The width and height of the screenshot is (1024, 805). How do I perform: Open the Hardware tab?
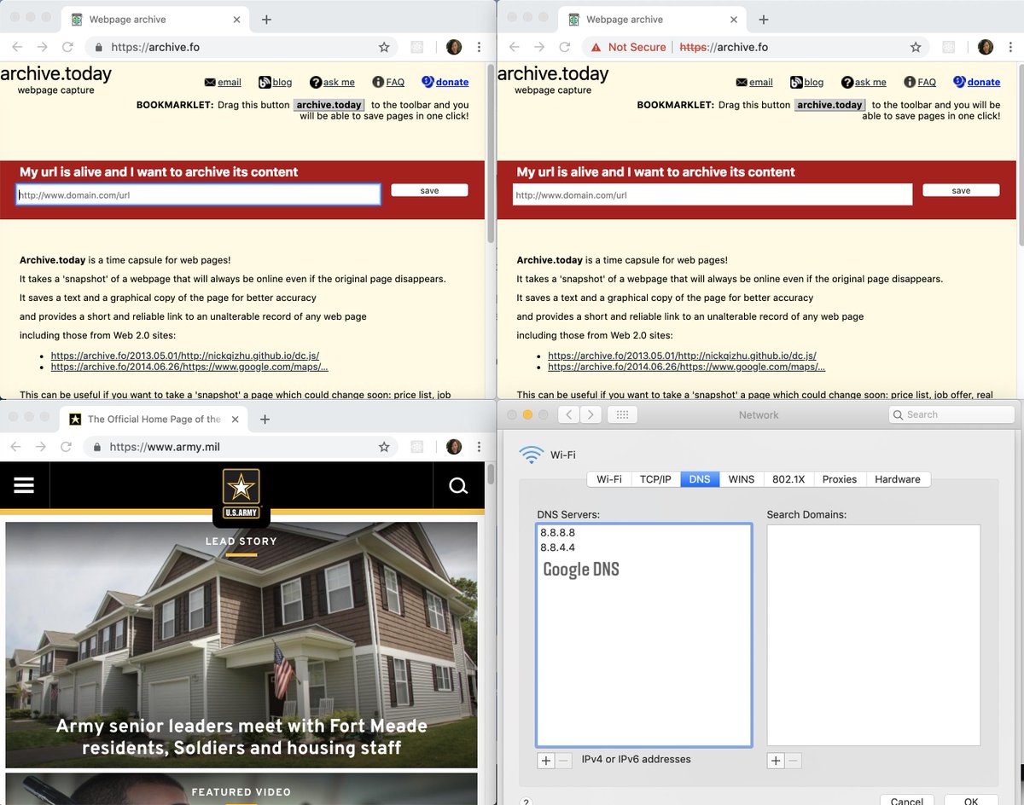(x=898, y=479)
